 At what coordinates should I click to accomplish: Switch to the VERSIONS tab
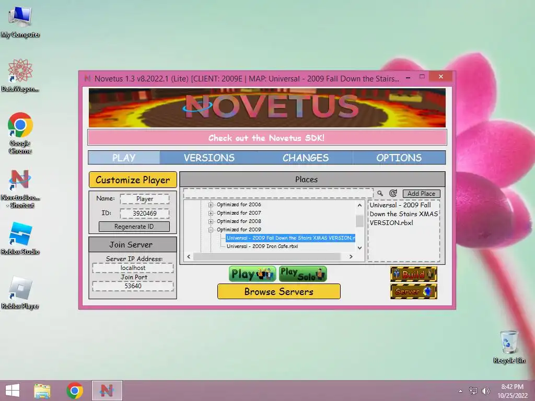(x=209, y=158)
